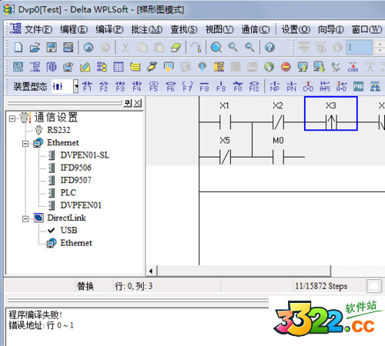This screenshot has height=346, width=385.
Task: Undo the last action
Action: point(89,48)
